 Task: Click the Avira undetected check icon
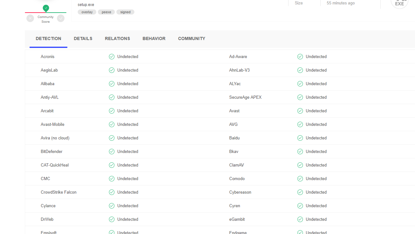112,138
